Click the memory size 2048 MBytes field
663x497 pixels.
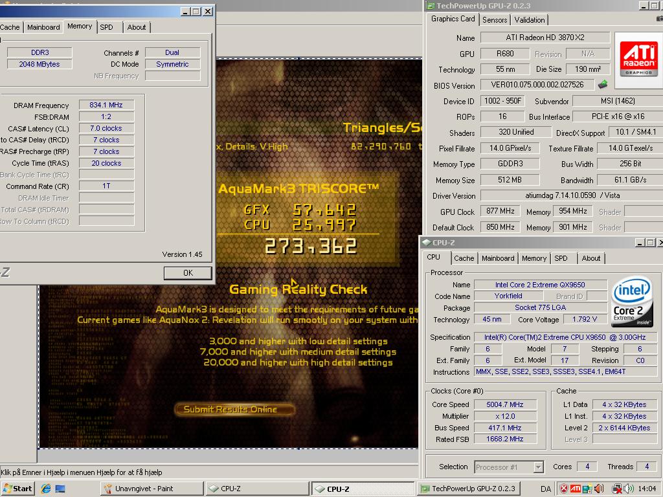pos(39,64)
